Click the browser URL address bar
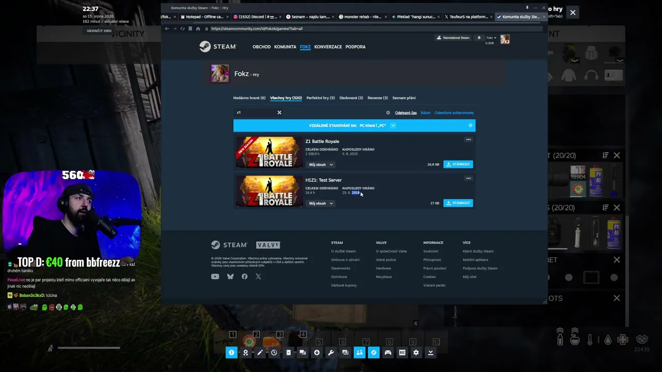662x372 pixels. (x=372, y=28)
